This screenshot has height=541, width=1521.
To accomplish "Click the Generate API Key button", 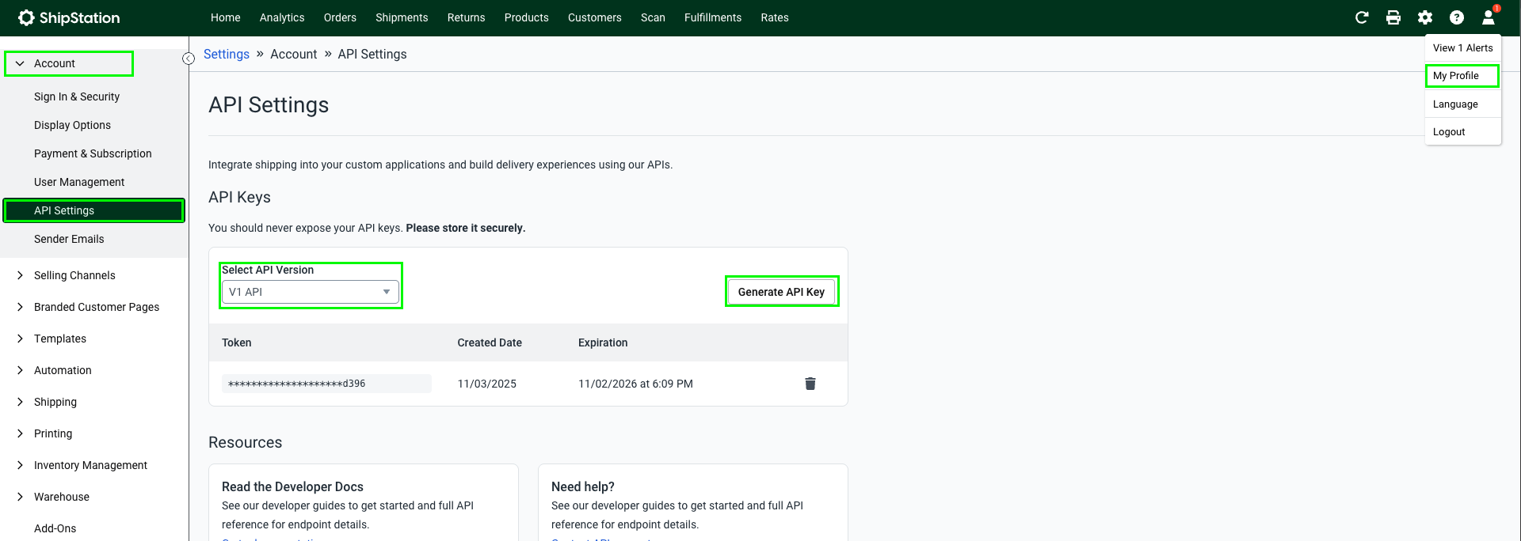I will [x=781, y=292].
